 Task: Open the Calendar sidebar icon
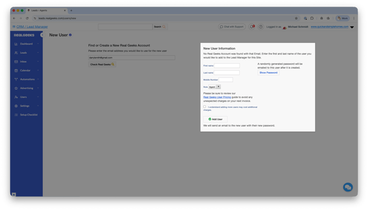(x=16, y=70)
